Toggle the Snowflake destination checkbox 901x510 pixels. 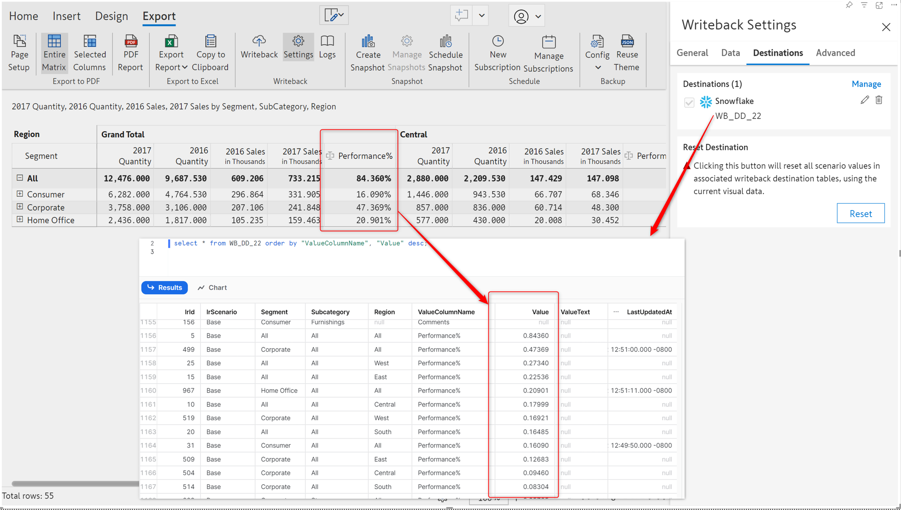[x=689, y=102]
